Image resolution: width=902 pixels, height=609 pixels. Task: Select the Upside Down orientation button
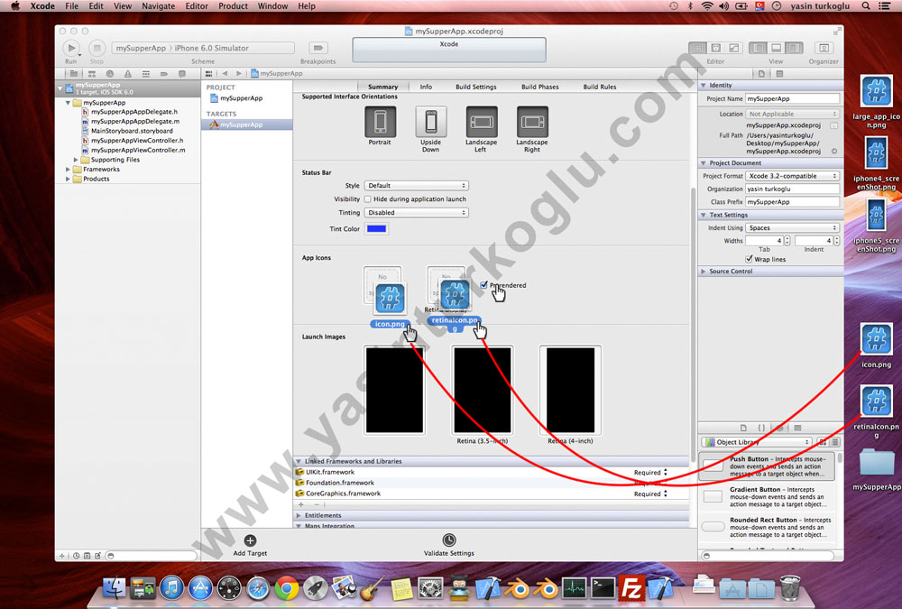coord(431,122)
